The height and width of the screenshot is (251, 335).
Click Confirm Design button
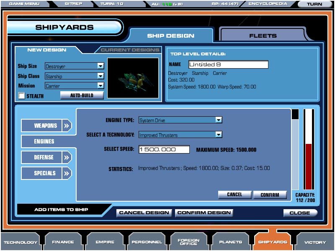(x=204, y=213)
